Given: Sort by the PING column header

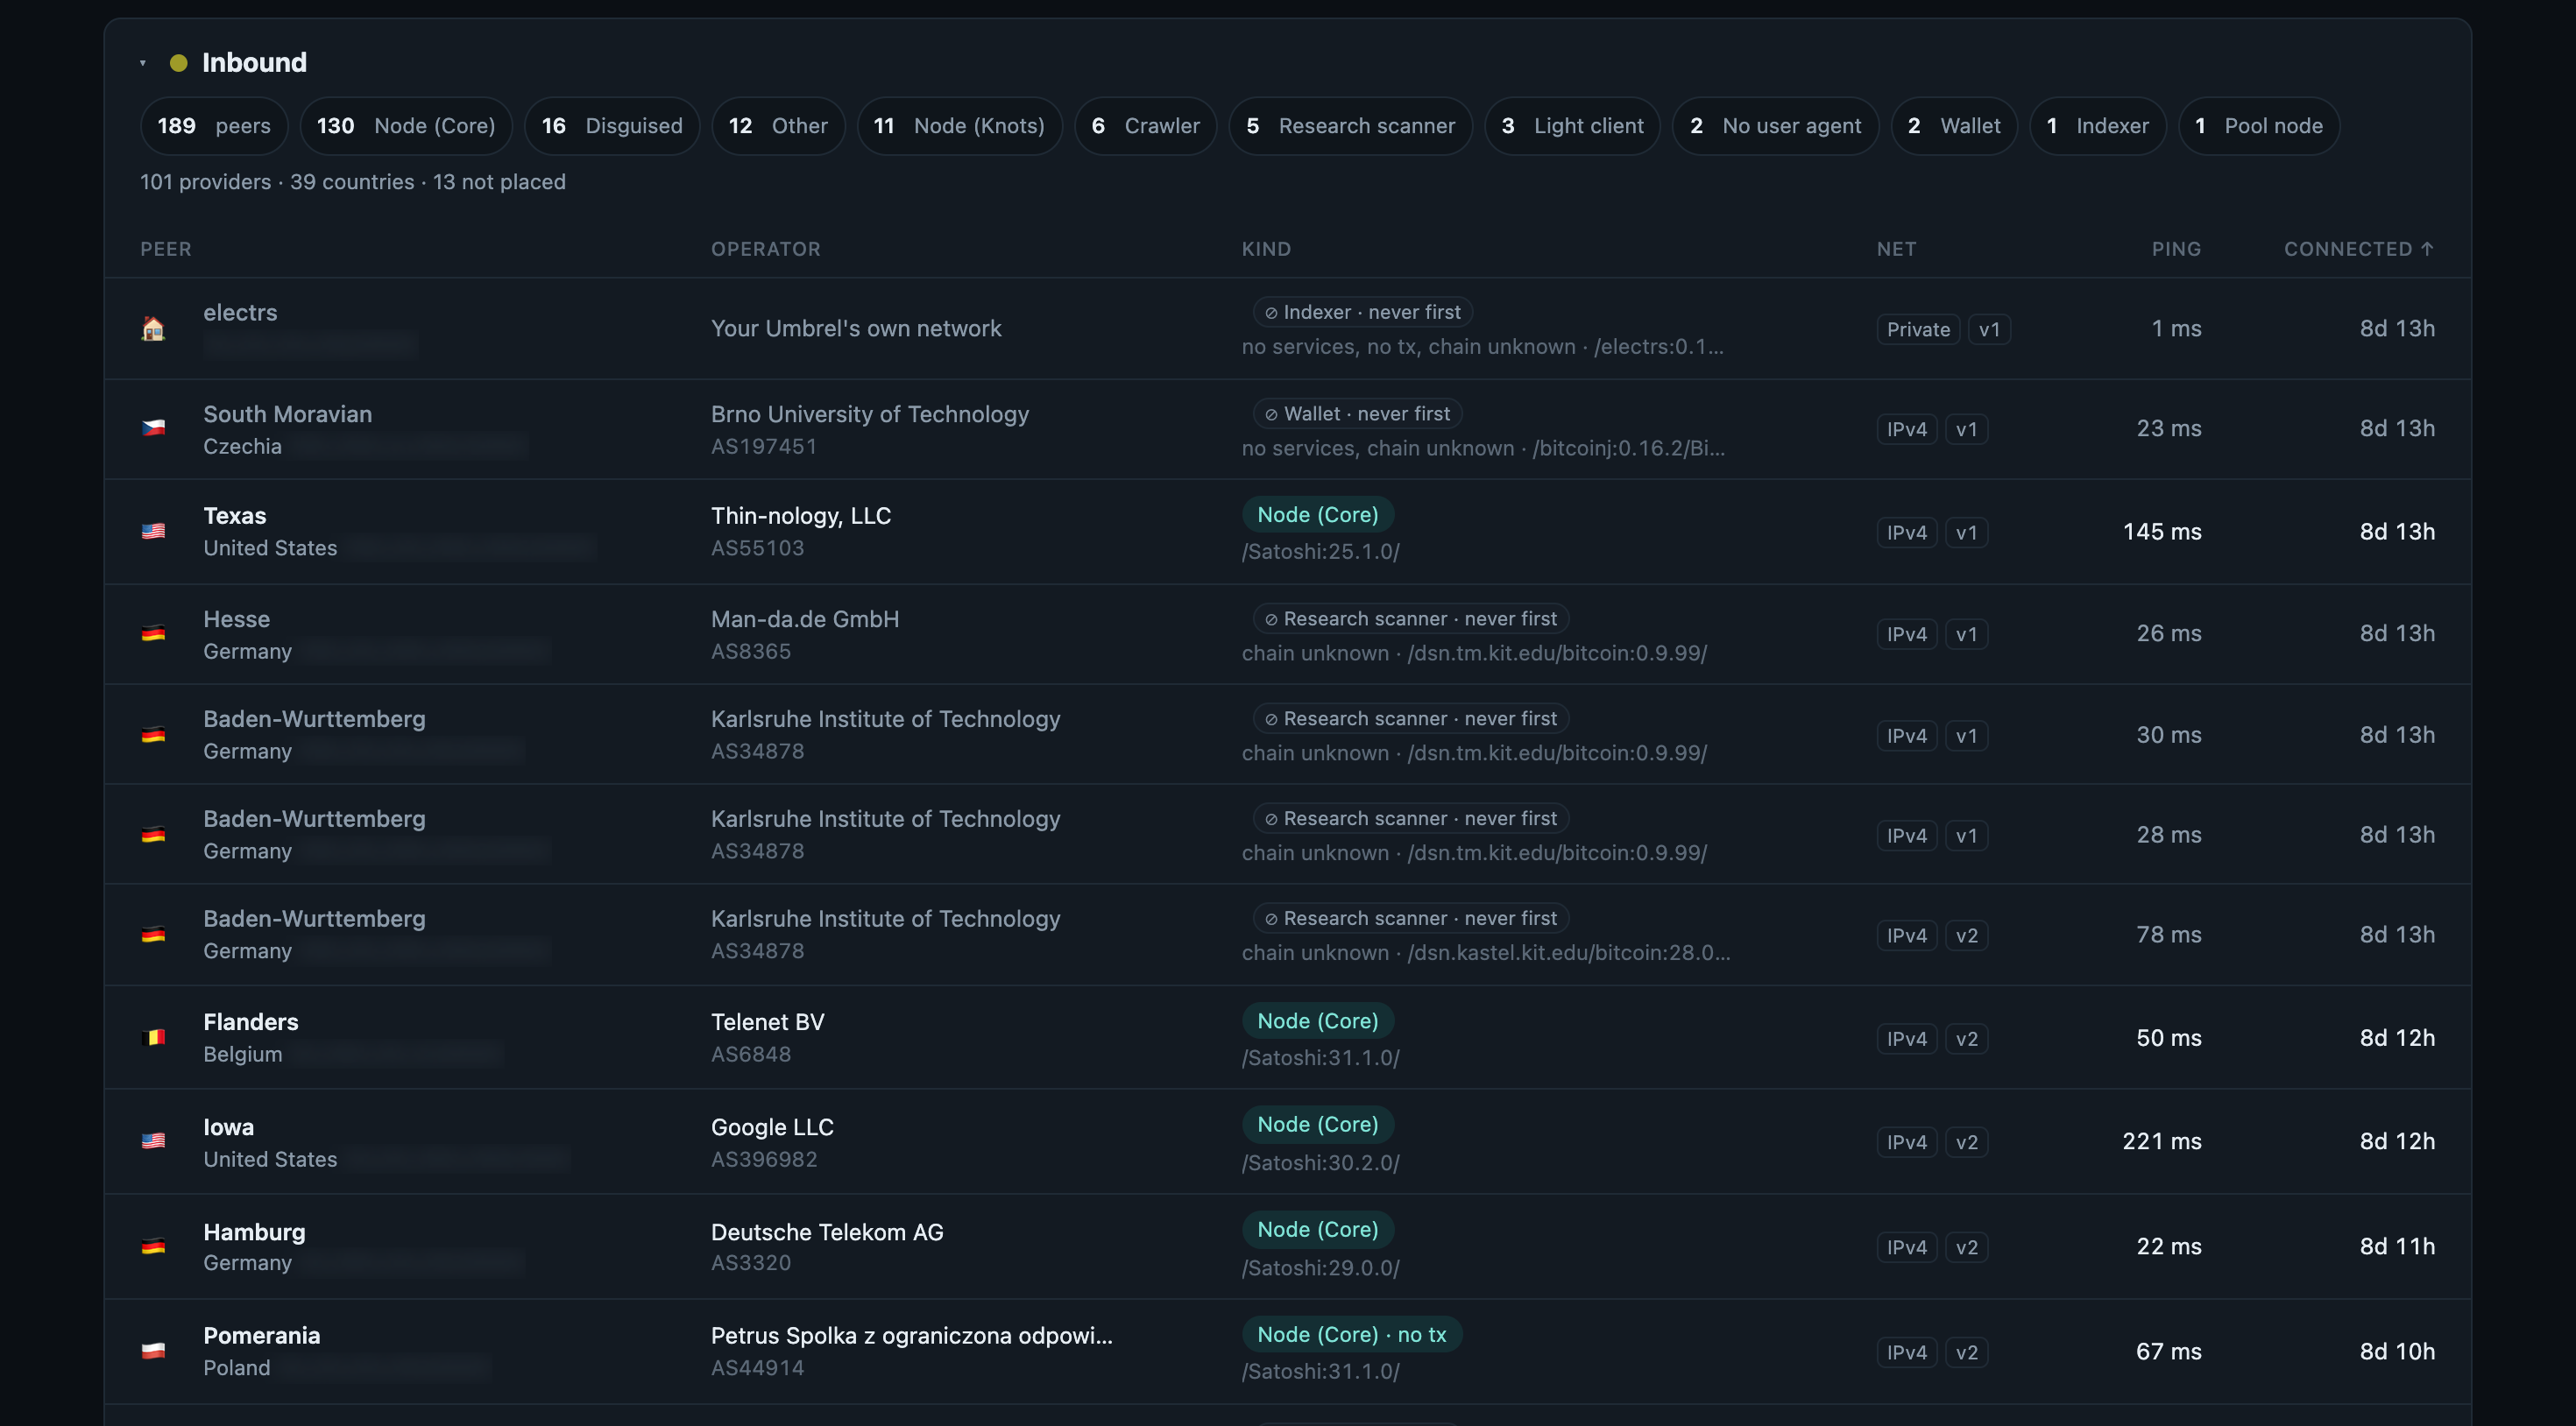Looking at the screenshot, I should [2176, 249].
